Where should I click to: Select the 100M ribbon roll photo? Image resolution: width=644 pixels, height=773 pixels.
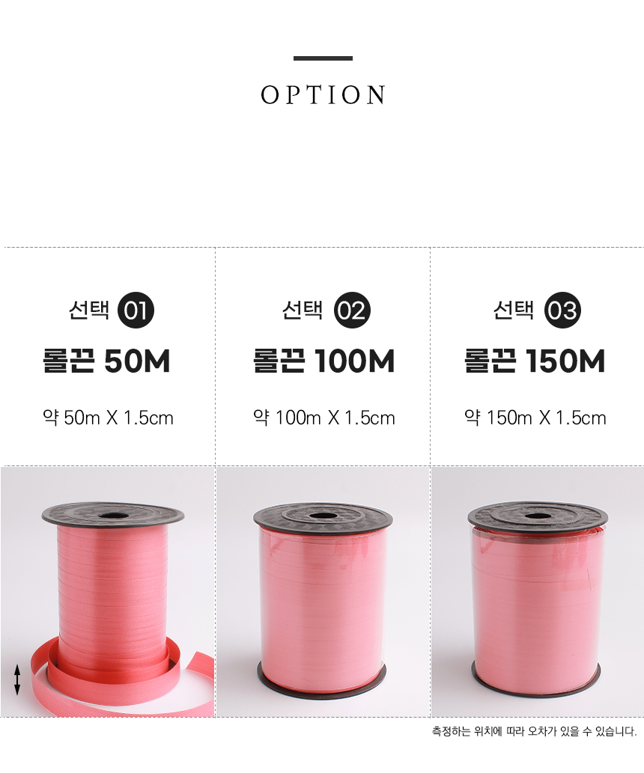tap(323, 592)
